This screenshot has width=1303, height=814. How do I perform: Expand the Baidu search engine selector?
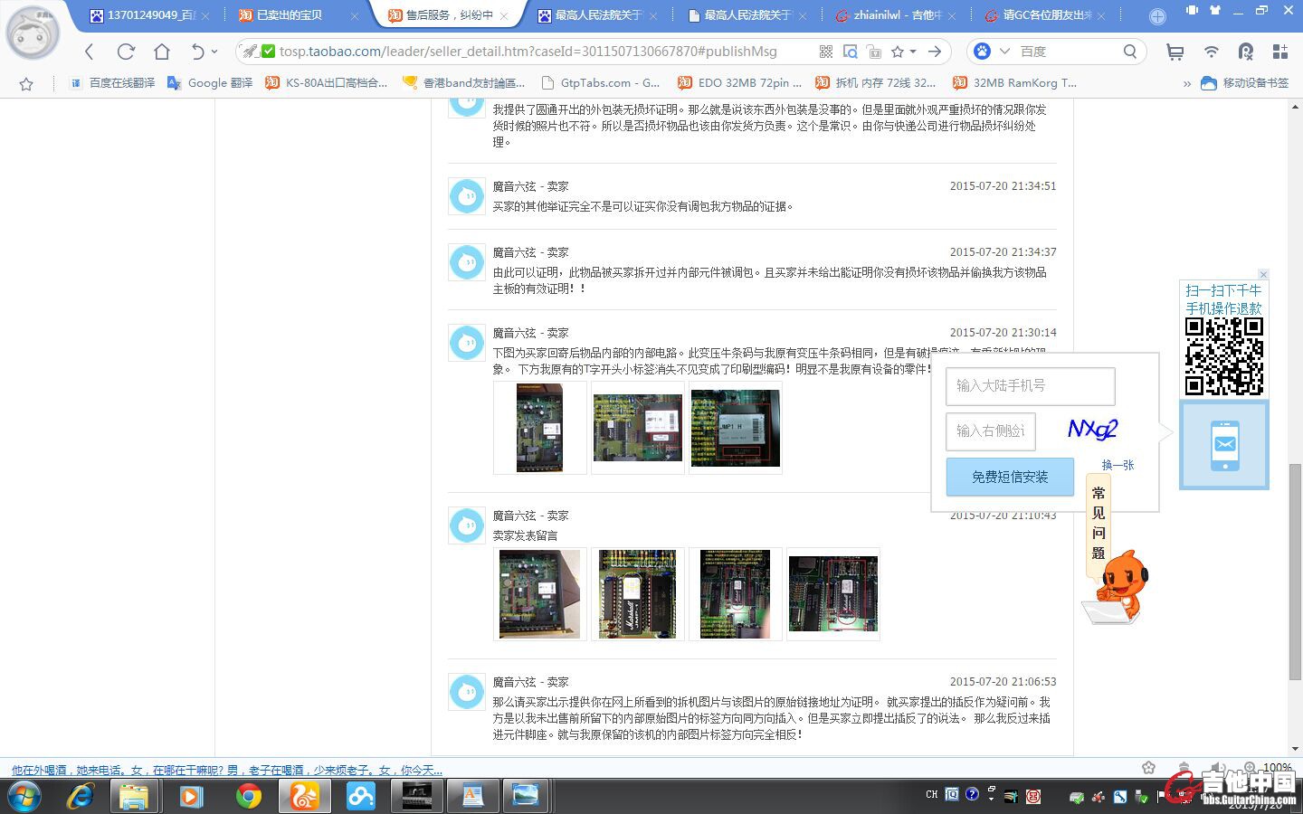tap(1004, 52)
